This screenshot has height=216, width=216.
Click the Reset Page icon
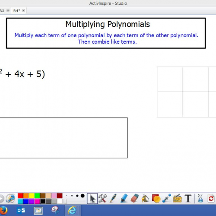tap(211, 198)
